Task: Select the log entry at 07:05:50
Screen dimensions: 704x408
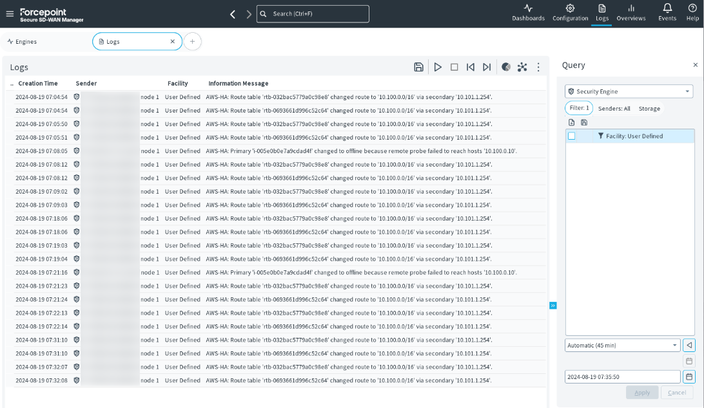Action: (276, 124)
